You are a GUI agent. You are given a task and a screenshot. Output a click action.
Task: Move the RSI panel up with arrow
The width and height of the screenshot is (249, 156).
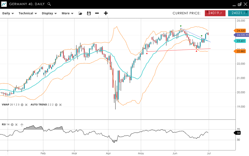point(22,125)
